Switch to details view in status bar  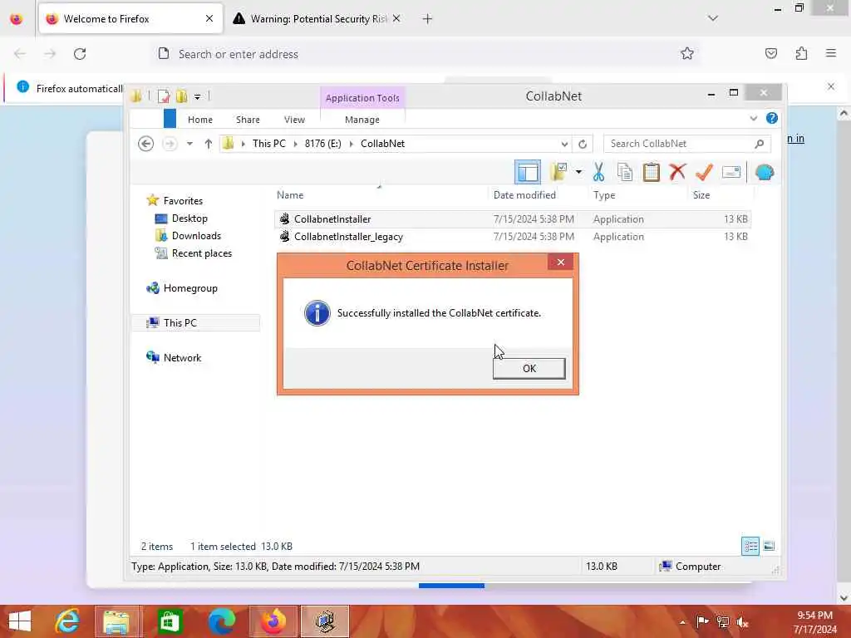point(750,546)
